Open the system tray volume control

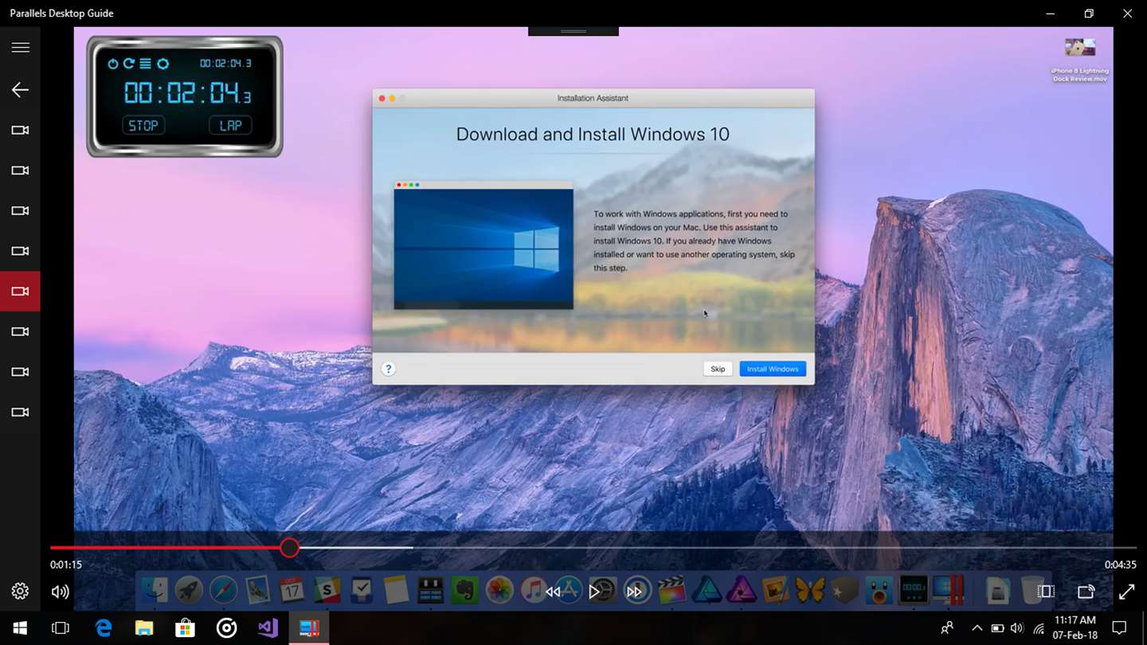point(1017,628)
